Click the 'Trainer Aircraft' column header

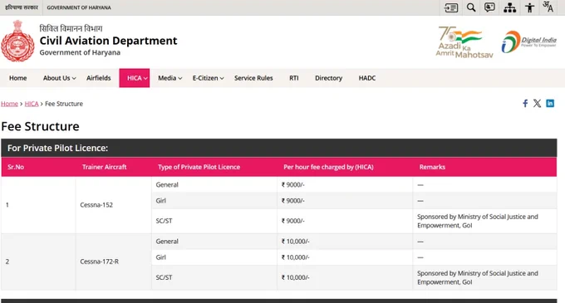tap(104, 167)
